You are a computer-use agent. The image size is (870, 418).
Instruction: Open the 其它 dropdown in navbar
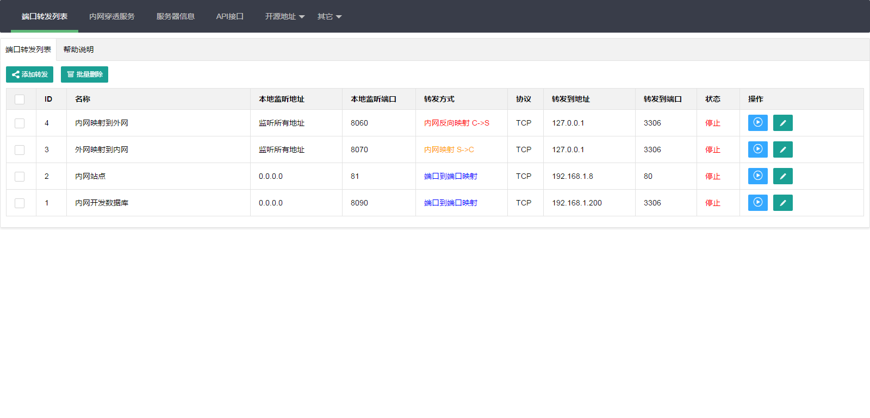click(x=329, y=16)
